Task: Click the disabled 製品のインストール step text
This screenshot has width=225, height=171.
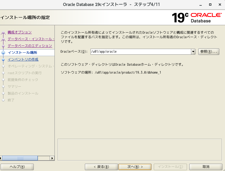Action: (x=23, y=93)
